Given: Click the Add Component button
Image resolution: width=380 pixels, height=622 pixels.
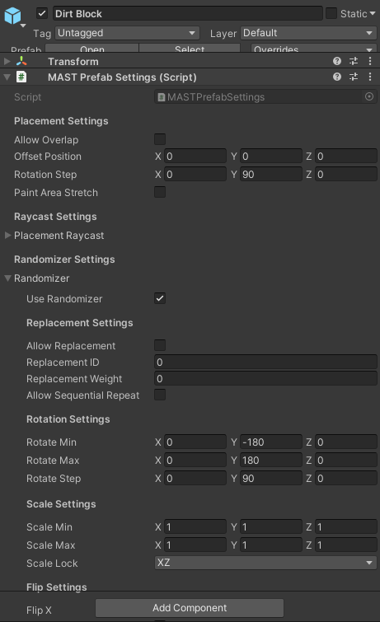Looking at the screenshot, I should (x=190, y=608).
